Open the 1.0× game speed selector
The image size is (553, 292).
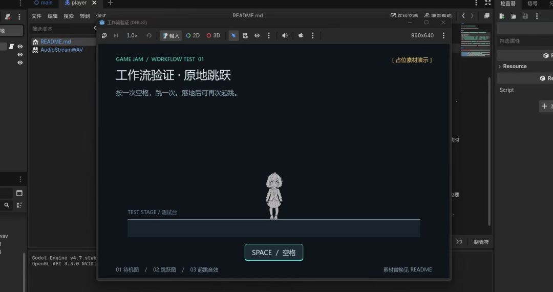[x=132, y=36]
